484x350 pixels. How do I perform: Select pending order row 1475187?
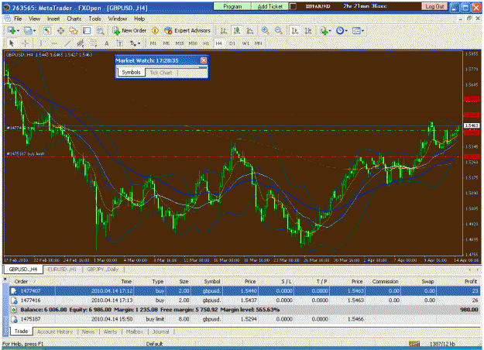tap(245, 319)
